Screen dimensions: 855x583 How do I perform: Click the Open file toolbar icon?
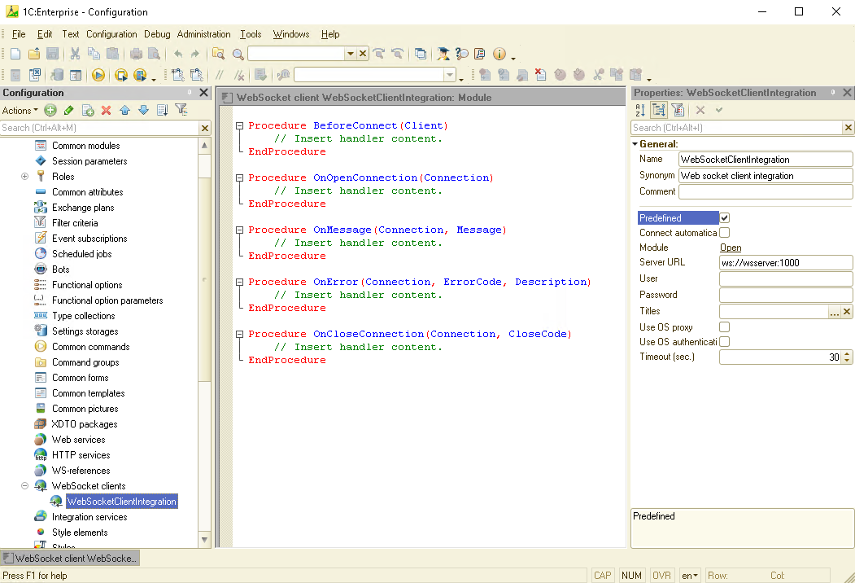click(x=34, y=54)
